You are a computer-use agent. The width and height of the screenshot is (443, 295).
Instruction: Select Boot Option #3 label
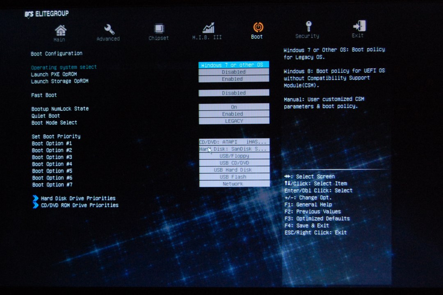point(52,157)
